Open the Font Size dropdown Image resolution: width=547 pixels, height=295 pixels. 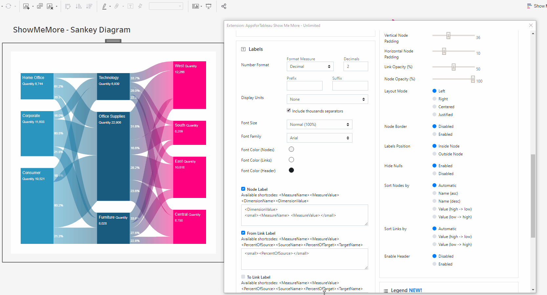pyautogui.click(x=319, y=125)
